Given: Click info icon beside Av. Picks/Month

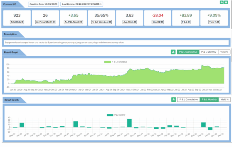Looking at the screenshot, I should (54, 22).
